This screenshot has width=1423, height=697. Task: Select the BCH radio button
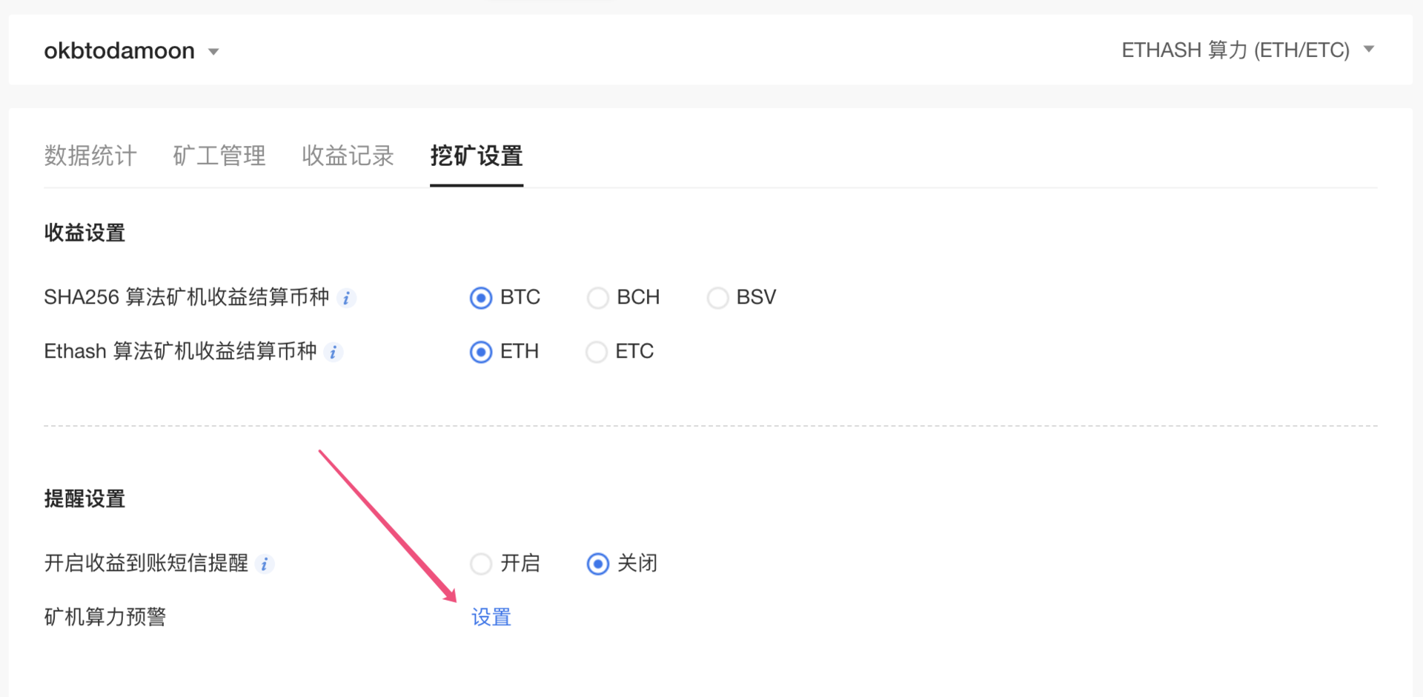597,298
